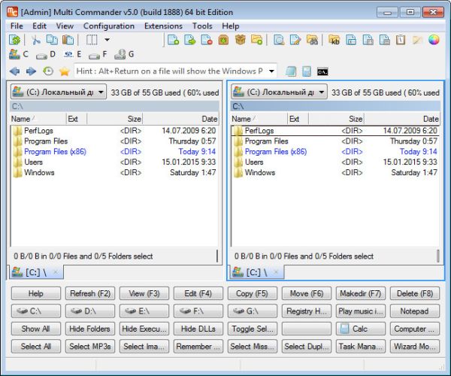Select Program Files (x86) in the left panel
451x376 pixels.
114,152
